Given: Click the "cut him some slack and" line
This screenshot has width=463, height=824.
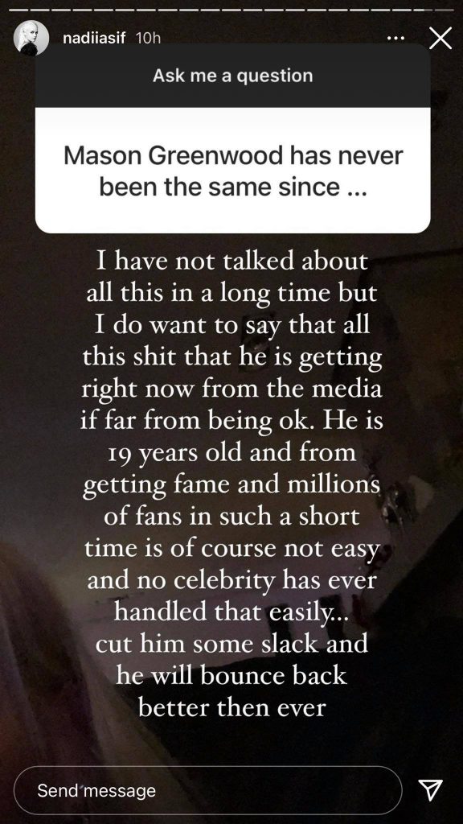Looking at the screenshot, I should [231, 643].
